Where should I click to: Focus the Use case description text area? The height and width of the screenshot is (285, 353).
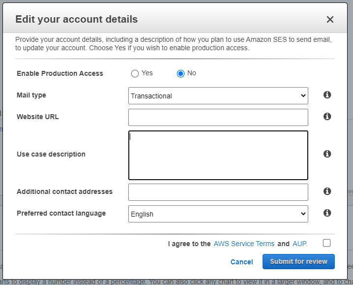tap(218, 155)
